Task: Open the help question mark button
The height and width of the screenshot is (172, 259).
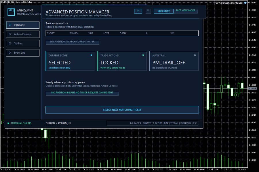Action: pyautogui.click(x=138, y=11)
